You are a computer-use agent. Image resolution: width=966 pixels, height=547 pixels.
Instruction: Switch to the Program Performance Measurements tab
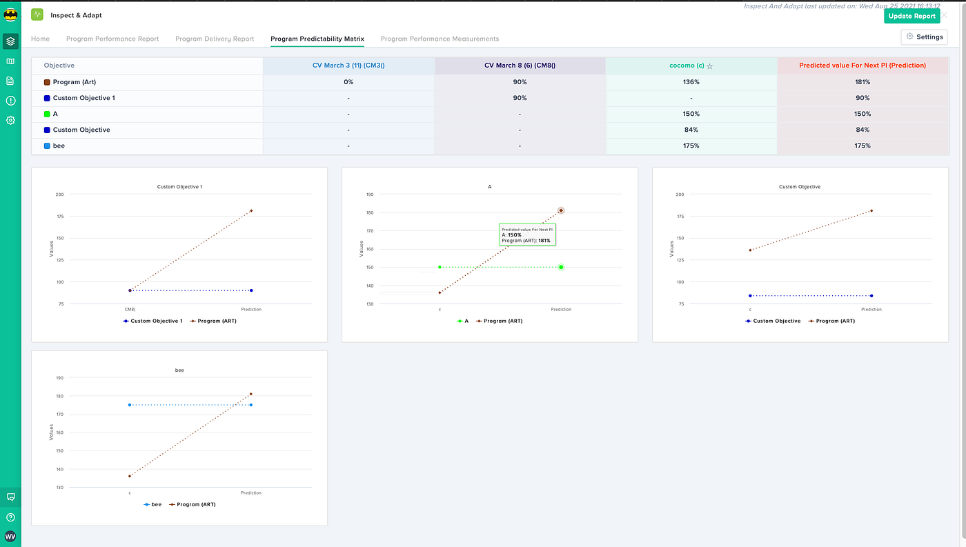(440, 38)
